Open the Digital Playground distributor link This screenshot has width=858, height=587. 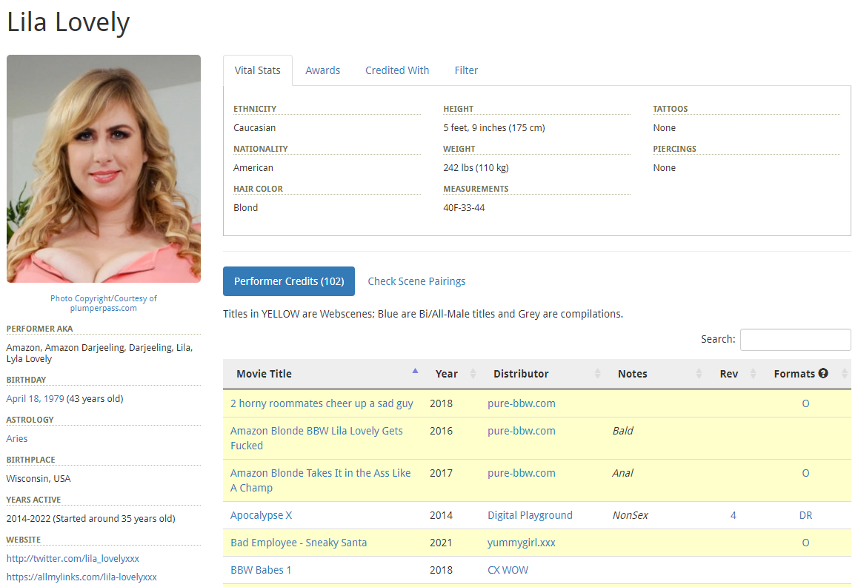click(x=530, y=515)
